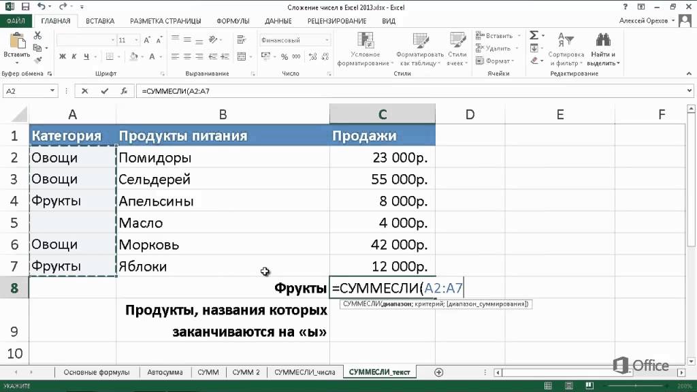Screen dimensions: 697x392
Task: Click the Redo arrow in quick access
Action: tap(63, 7)
